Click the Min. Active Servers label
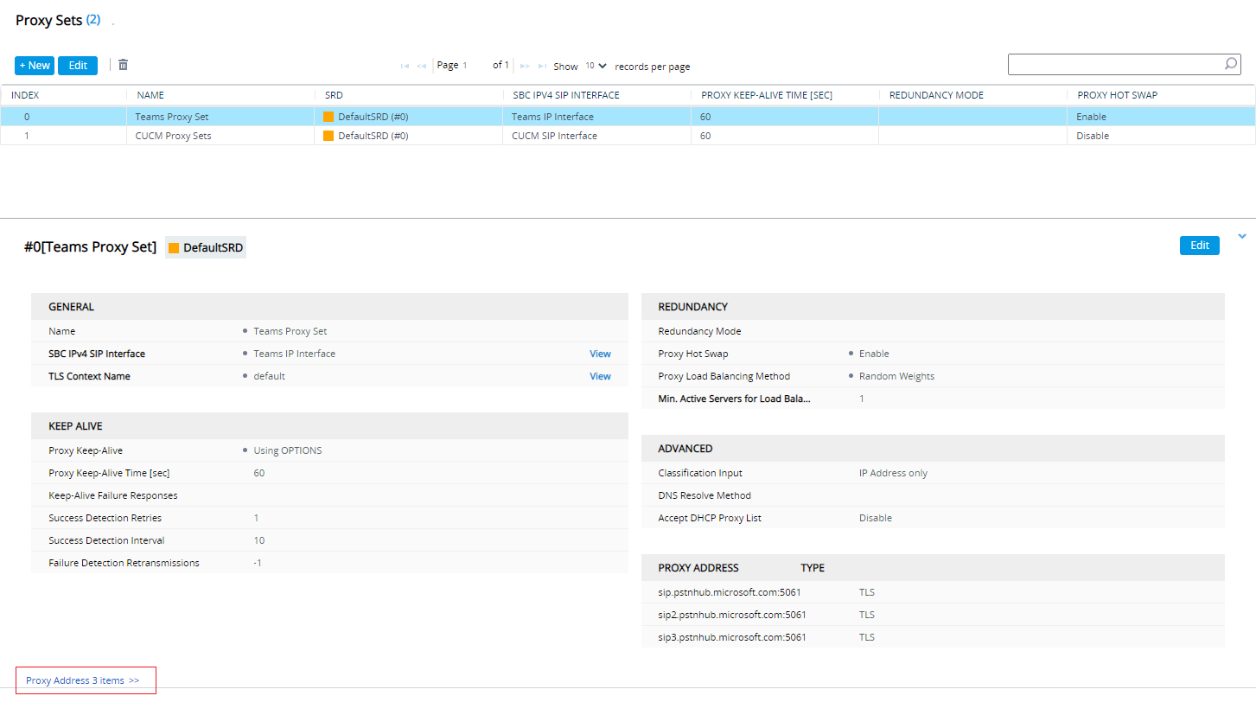This screenshot has height=715, width=1256. click(735, 399)
